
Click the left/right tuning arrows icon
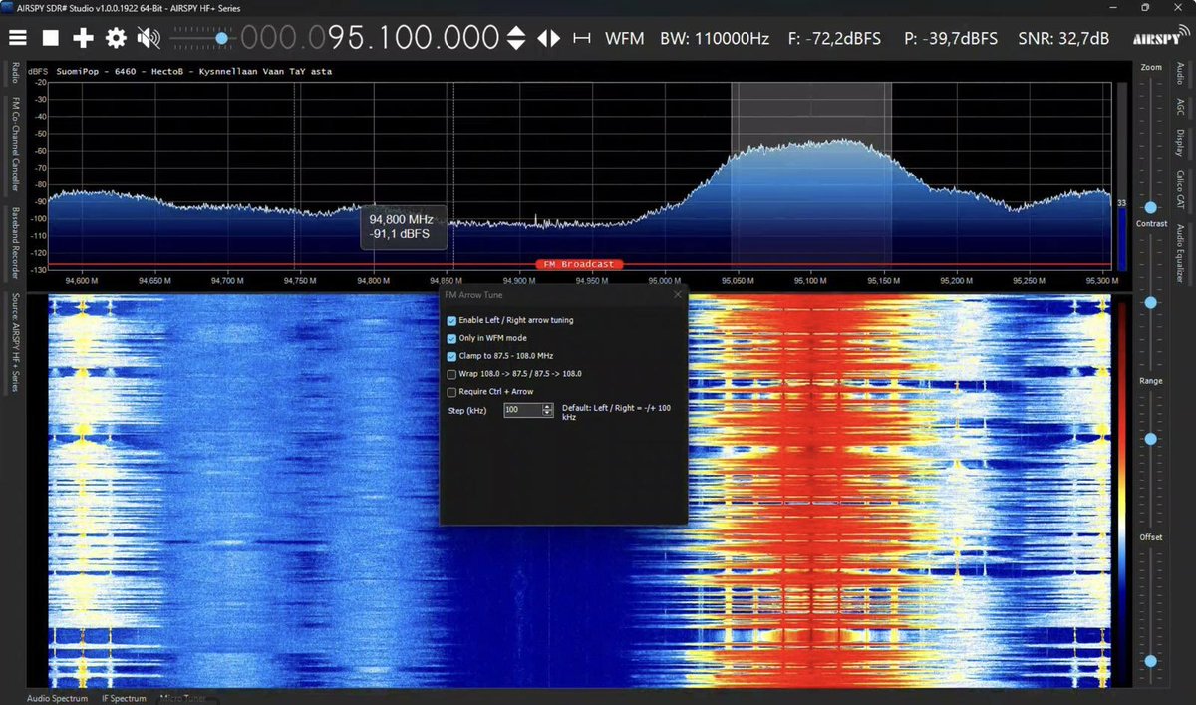pos(549,39)
